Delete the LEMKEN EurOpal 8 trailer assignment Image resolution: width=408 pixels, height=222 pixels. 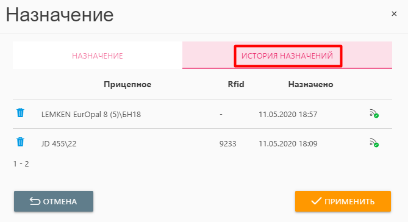coord(20,113)
